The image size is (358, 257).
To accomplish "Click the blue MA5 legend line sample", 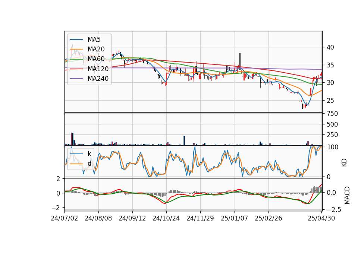I will [x=76, y=39].
